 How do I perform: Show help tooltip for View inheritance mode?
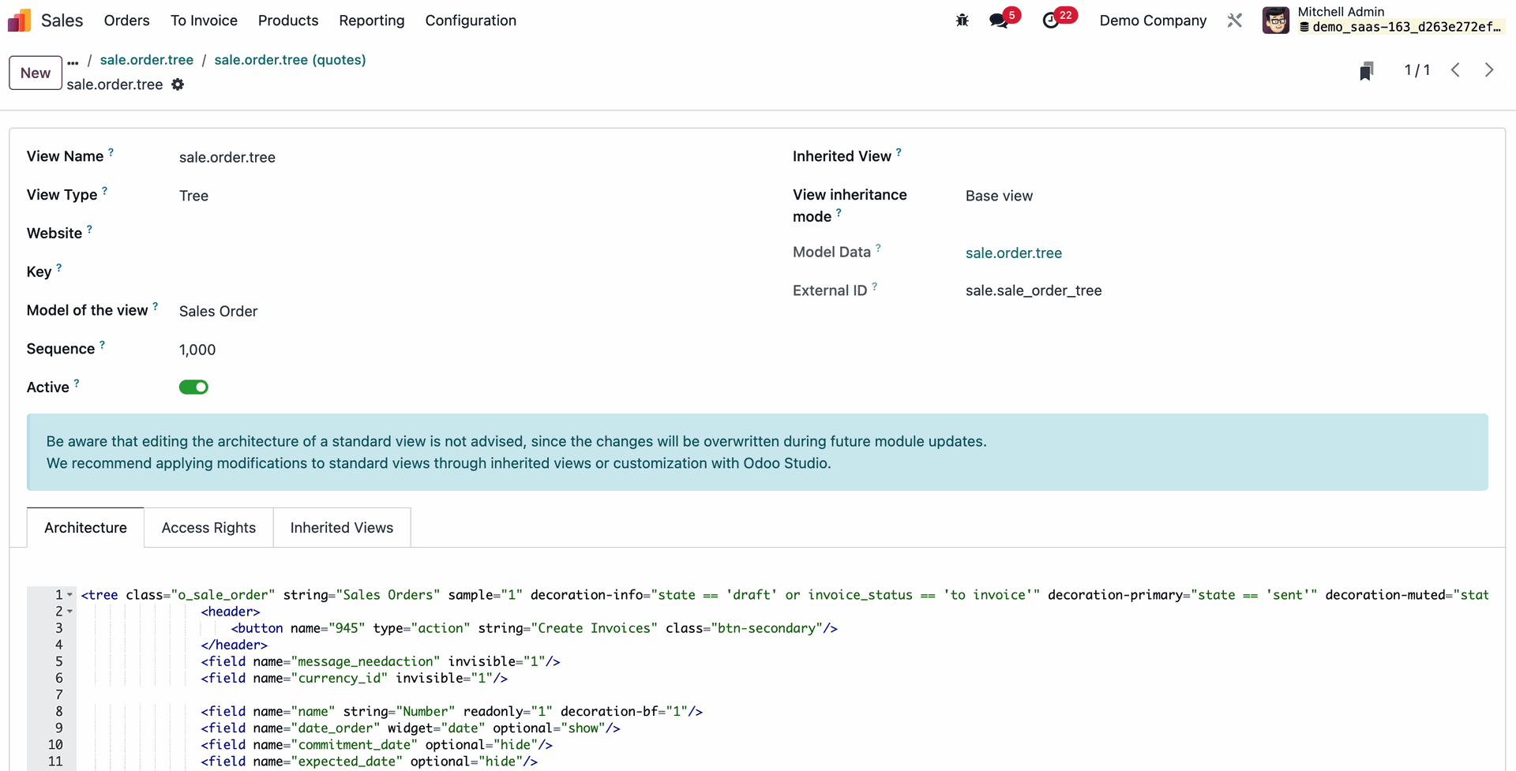(x=839, y=213)
